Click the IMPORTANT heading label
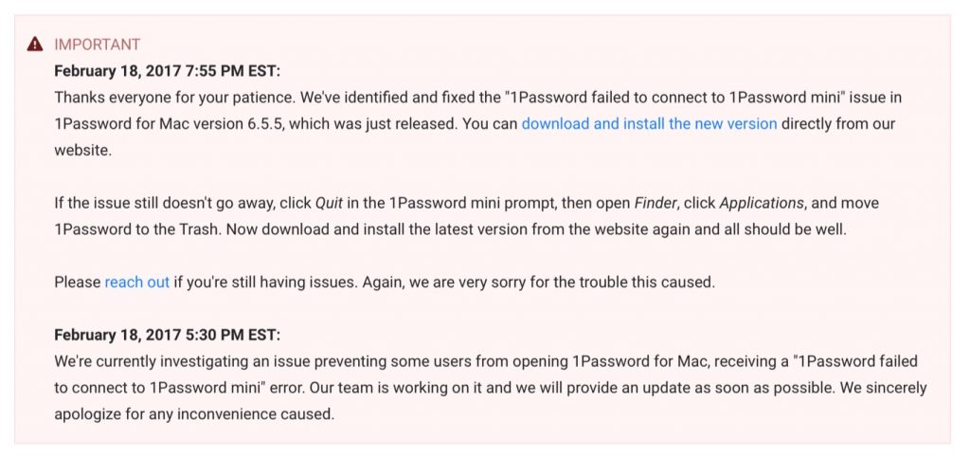970x457 pixels. (x=98, y=45)
